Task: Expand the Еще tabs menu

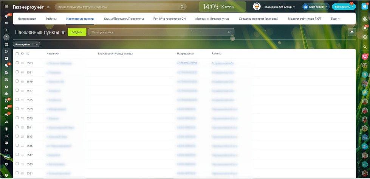Action: click(336, 19)
